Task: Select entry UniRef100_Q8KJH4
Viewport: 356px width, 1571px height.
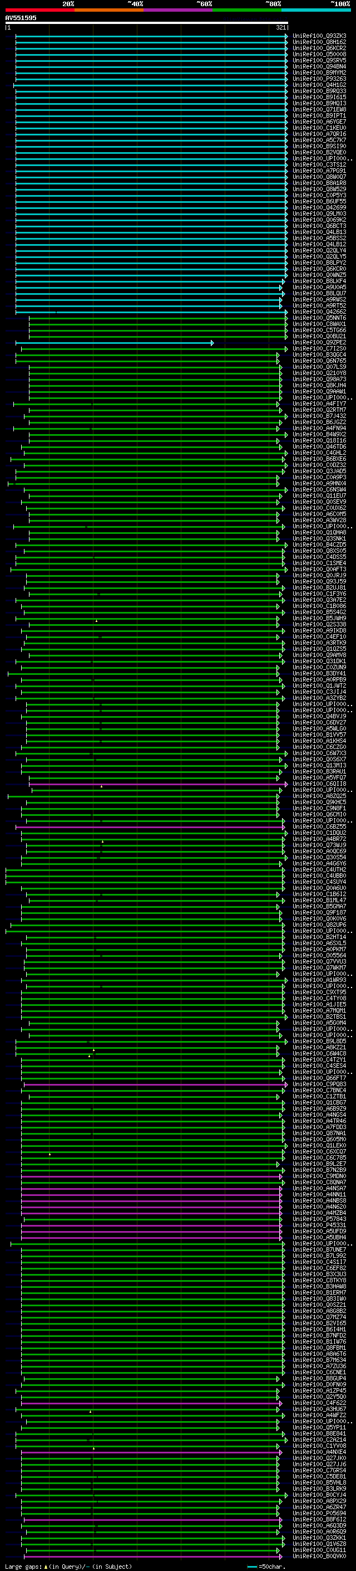Action: tap(319, 386)
